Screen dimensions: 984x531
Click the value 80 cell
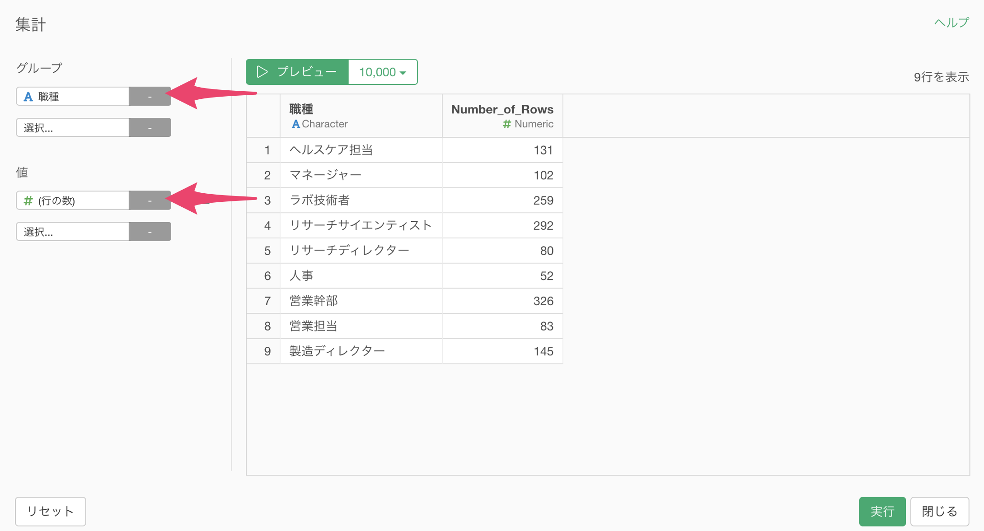point(502,251)
